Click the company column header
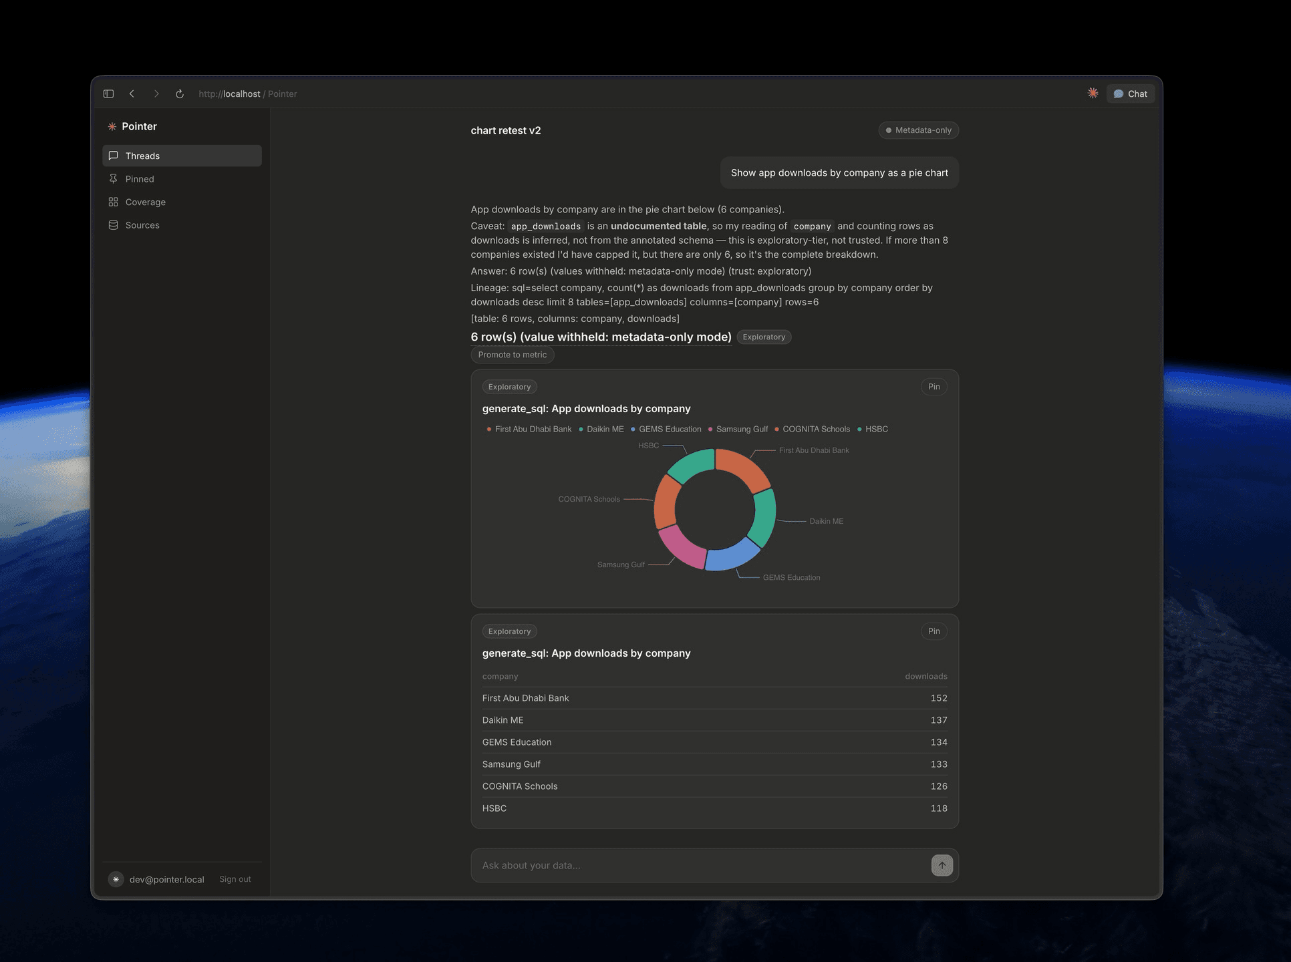The image size is (1291, 962). 500,677
